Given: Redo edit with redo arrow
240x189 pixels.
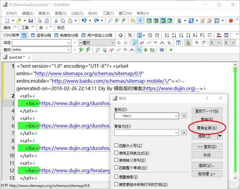Looking at the screenshot, I should (x=96, y=20).
